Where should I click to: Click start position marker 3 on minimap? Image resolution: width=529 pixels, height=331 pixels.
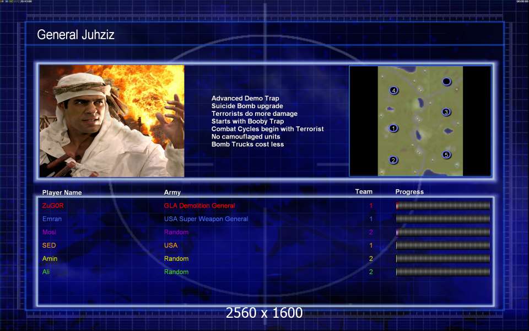click(446, 112)
